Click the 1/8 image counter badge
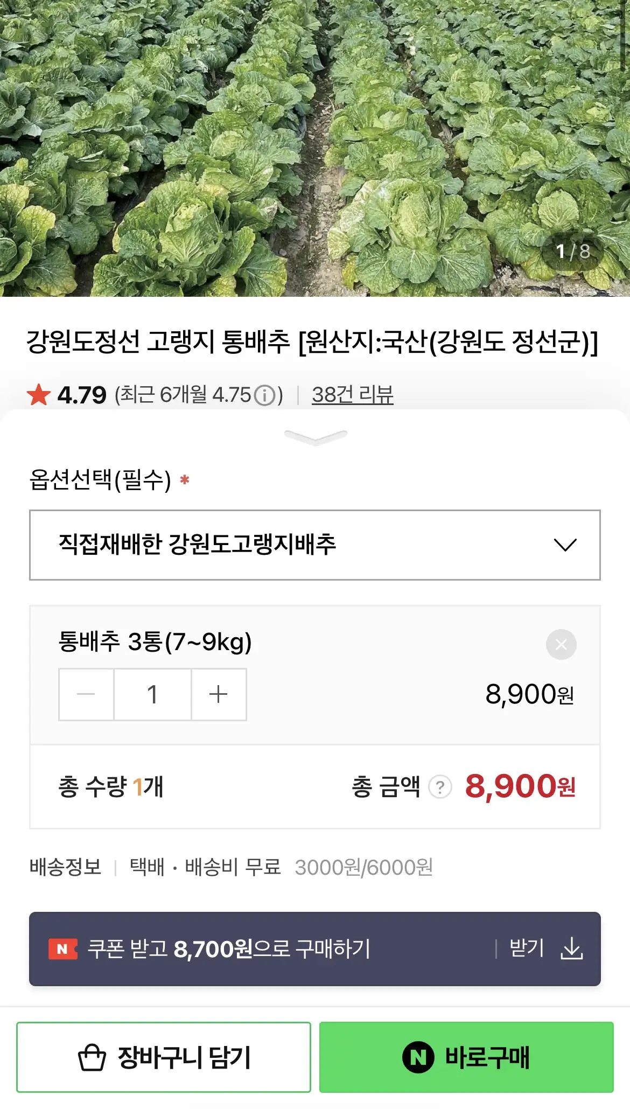 572,252
